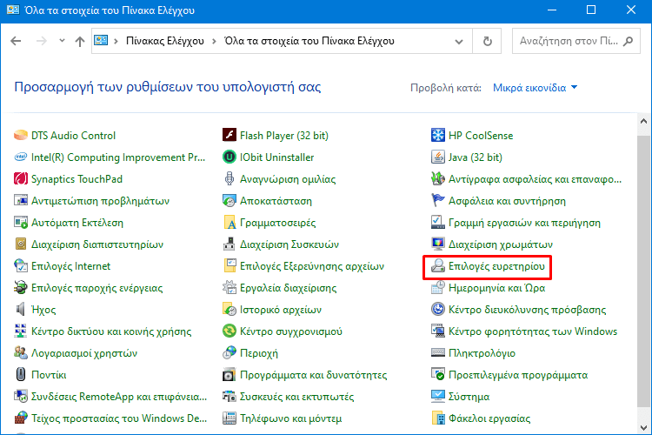Open the Τείχος προστασίας Windows Defender brick icon
This screenshot has height=435, width=652.
click(20, 418)
